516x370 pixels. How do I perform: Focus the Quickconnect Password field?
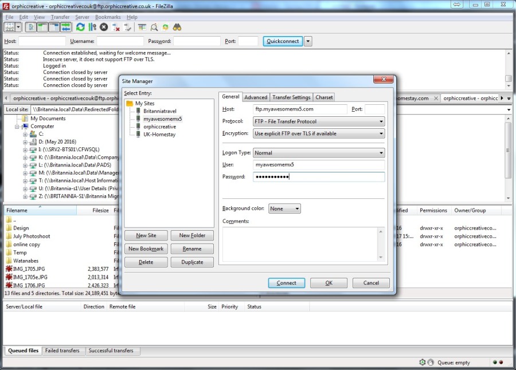[197, 41]
